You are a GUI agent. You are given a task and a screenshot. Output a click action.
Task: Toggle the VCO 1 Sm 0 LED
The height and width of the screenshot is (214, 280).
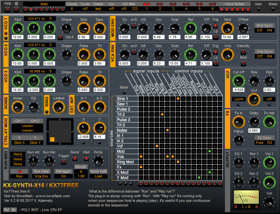60,37
